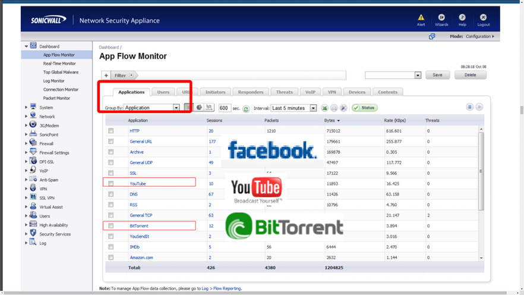This screenshot has height=295, width=524.
Task: Resume the flow monitor with play icon
Action: (479, 107)
